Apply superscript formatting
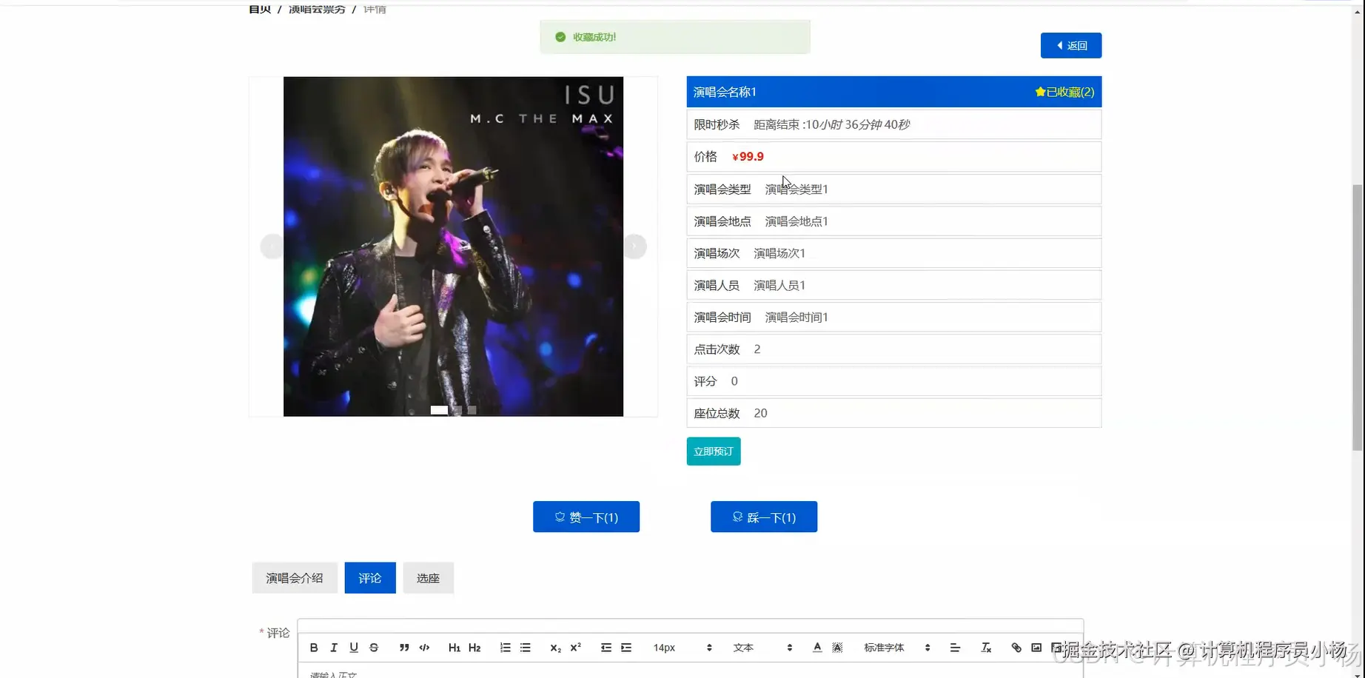1365x678 pixels. (575, 648)
